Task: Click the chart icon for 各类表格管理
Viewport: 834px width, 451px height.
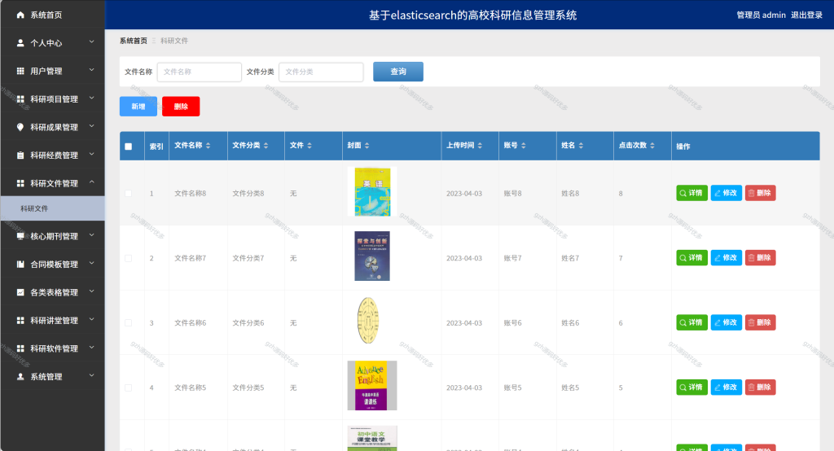Action: (20, 292)
